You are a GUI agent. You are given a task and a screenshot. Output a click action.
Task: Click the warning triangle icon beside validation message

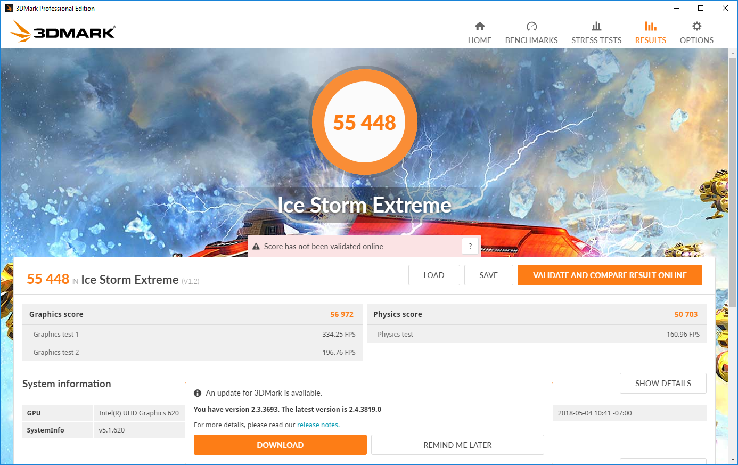tap(256, 247)
